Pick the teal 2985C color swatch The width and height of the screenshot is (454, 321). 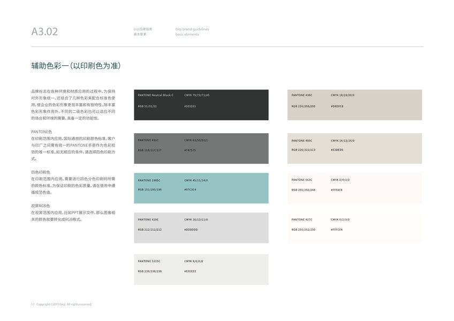[201, 188]
